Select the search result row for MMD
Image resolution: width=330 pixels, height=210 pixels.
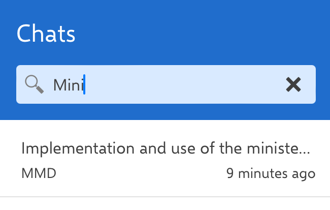click(x=165, y=159)
